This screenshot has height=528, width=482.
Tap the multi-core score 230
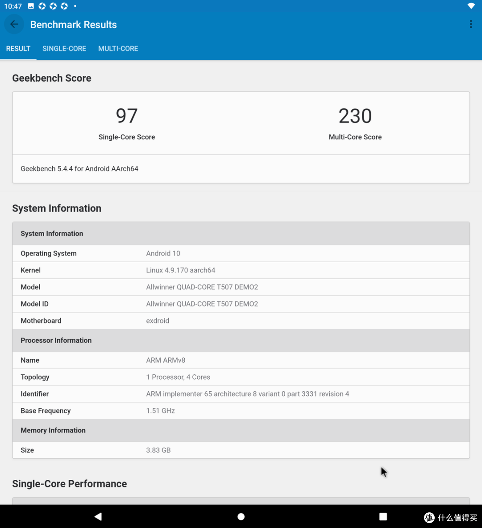coord(355,116)
